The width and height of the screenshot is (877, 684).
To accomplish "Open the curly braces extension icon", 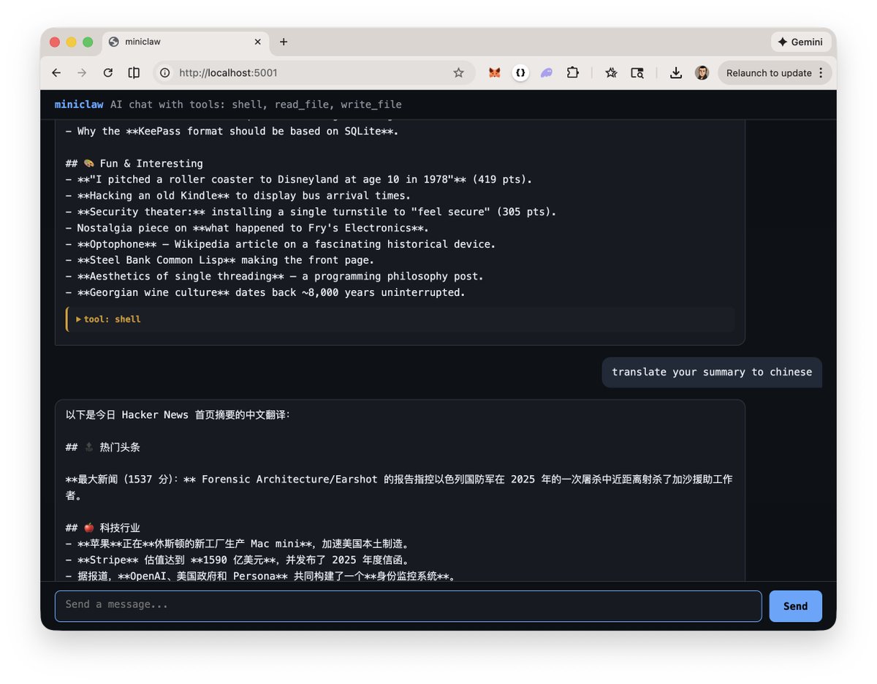I will 520,73.
